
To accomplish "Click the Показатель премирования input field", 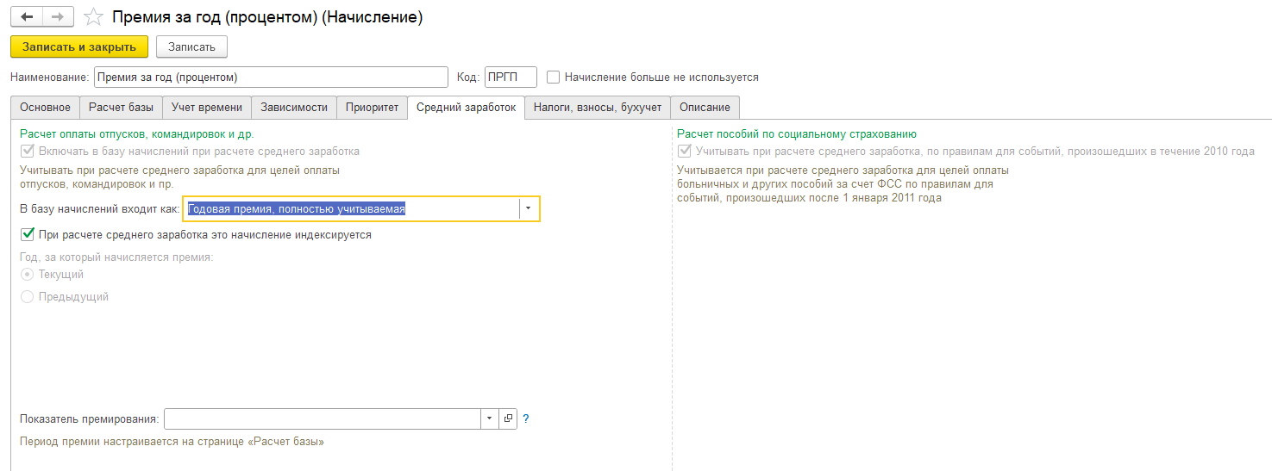I will [323, 418].
